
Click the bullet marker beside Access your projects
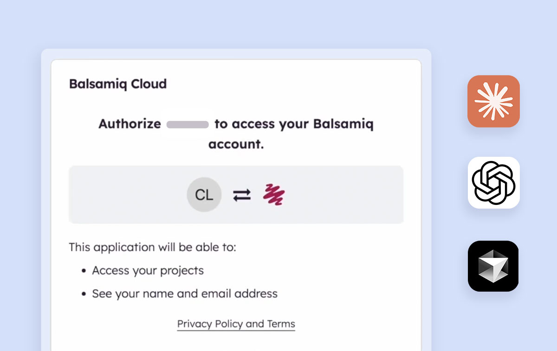click(84, 270)
